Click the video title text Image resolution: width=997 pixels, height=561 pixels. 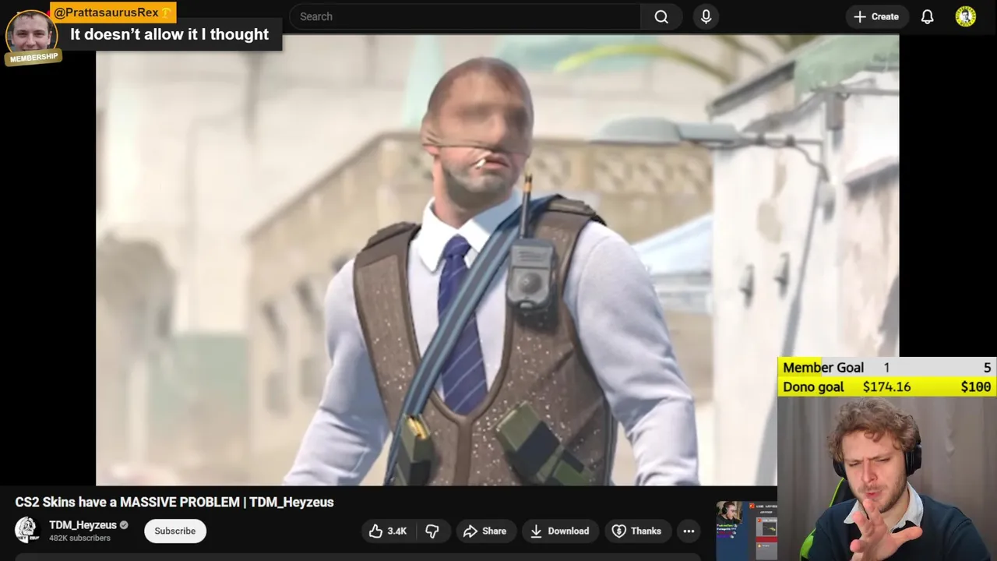pyautogui.click(x=174, y=503)
